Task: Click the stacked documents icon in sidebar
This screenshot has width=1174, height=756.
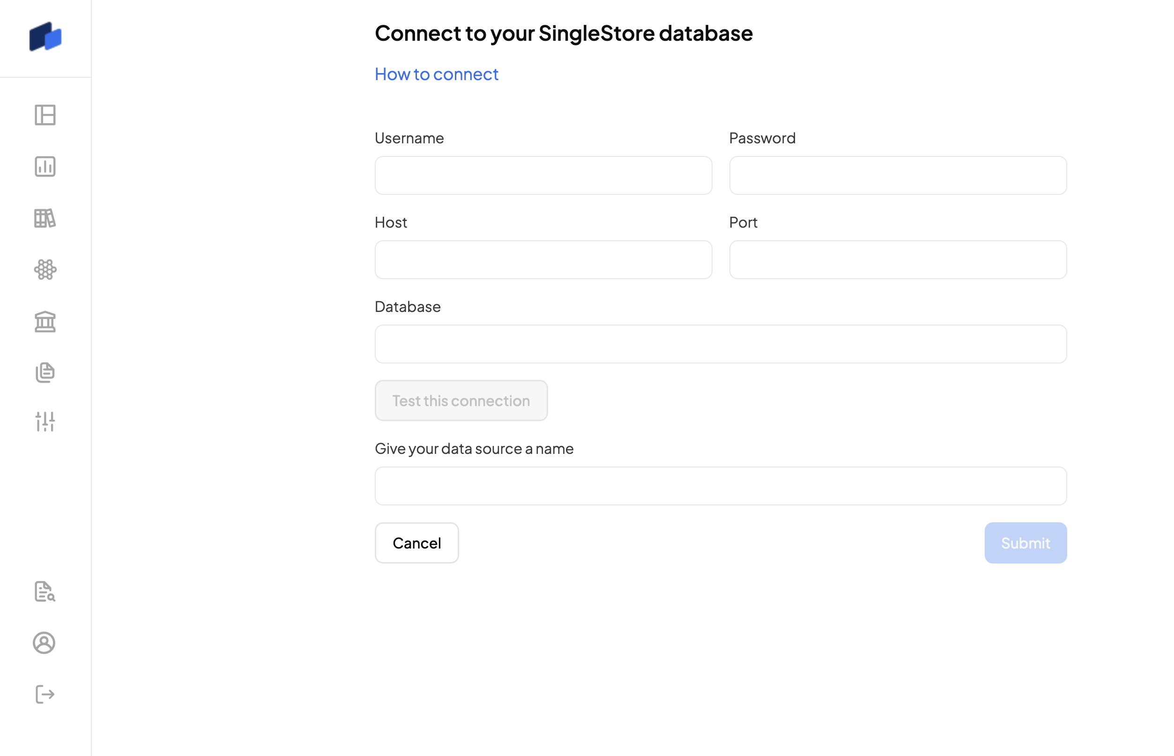Action: click(x=45, y=372)
